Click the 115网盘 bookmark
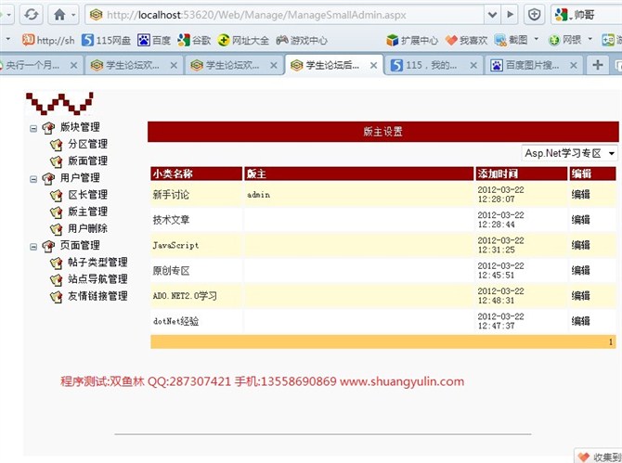 pos(106,40)
